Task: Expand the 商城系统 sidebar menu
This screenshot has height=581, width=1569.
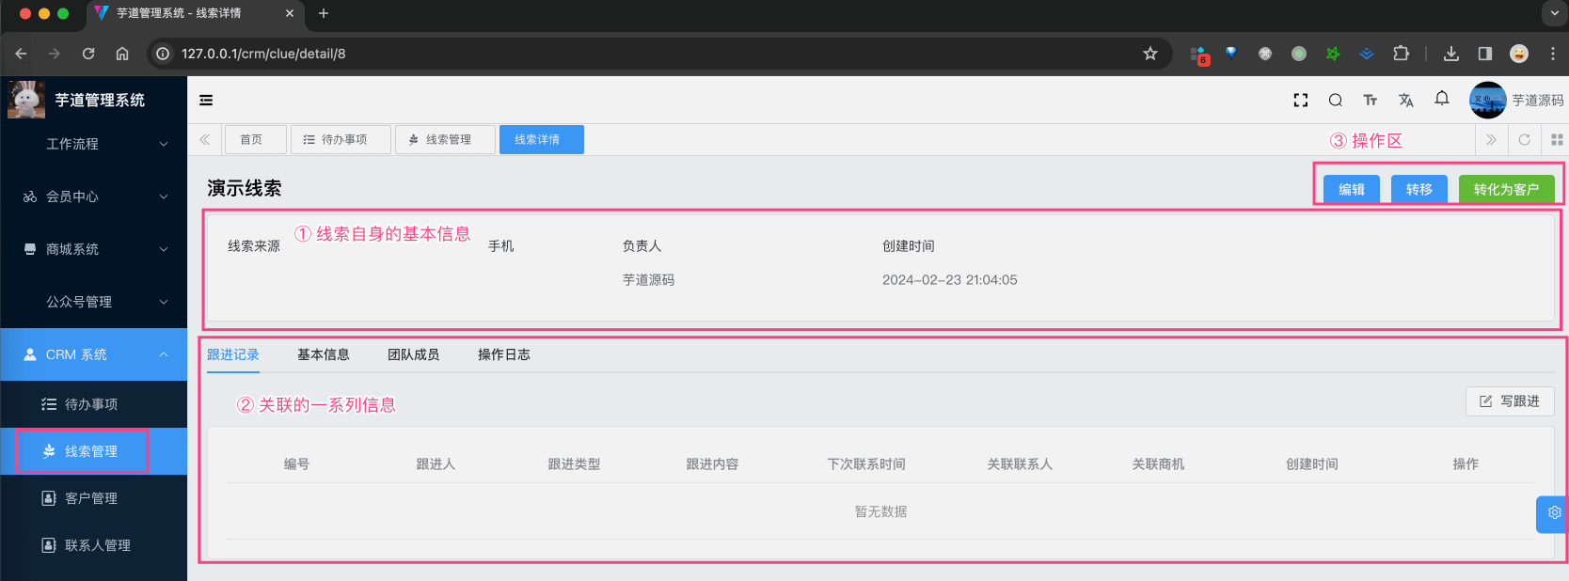Action: 94,249
